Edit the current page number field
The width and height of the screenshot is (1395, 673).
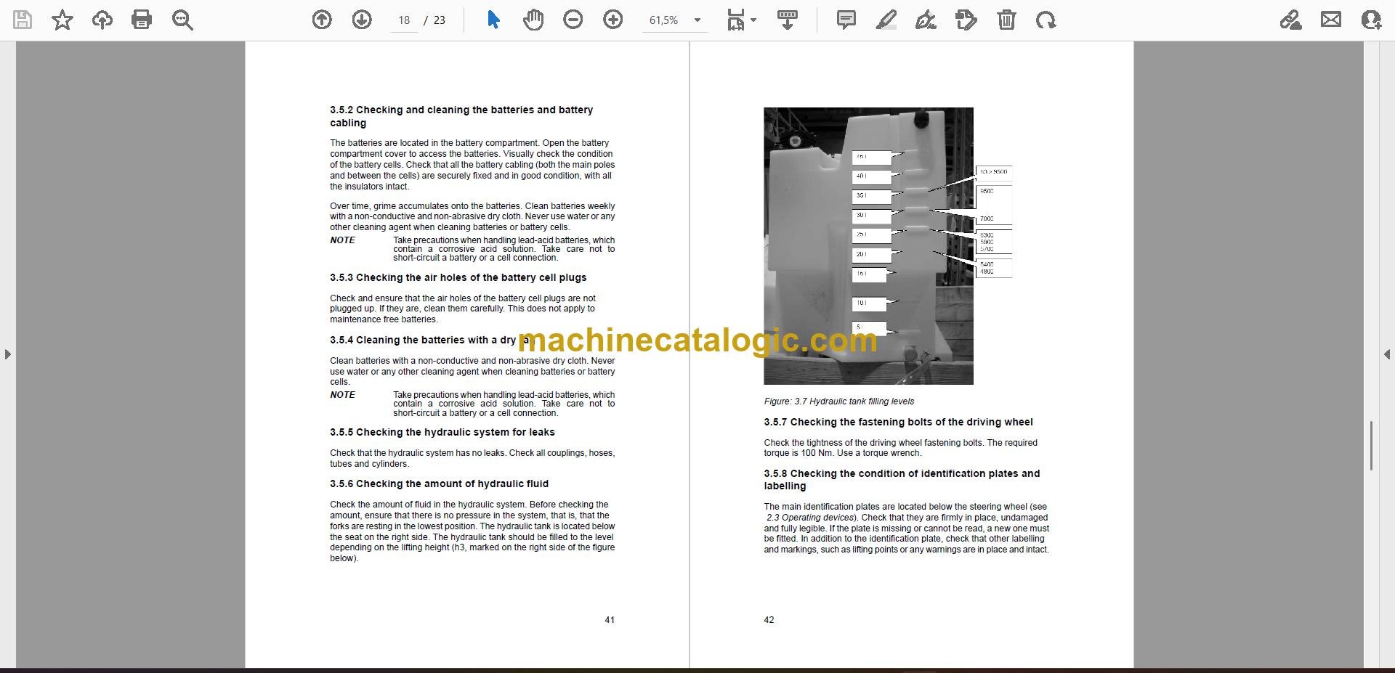point(405,20)
